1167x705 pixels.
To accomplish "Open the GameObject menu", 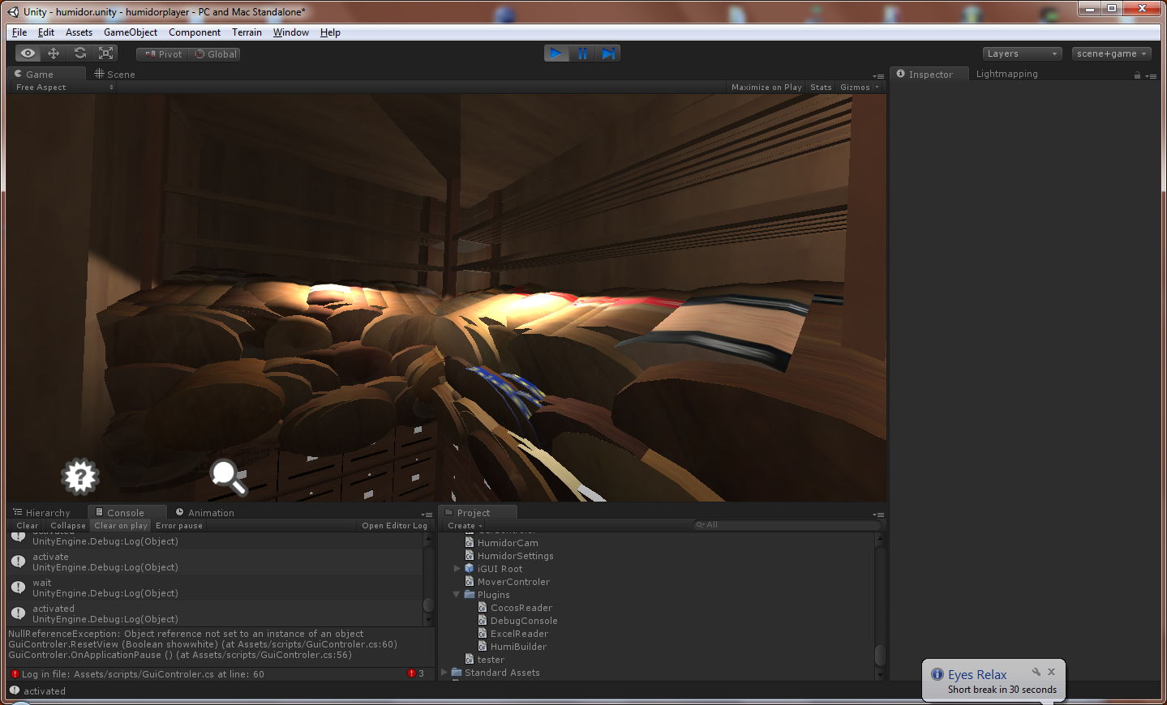I will (131, 32).
